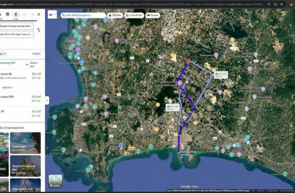The width and height of the screenshot is (295, 193).
Task: Open the leave now time dropdown
Action: pyautogui.click(x=4, y=54)
